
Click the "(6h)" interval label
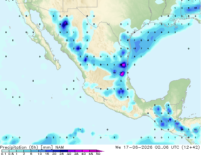pos(34,147)
